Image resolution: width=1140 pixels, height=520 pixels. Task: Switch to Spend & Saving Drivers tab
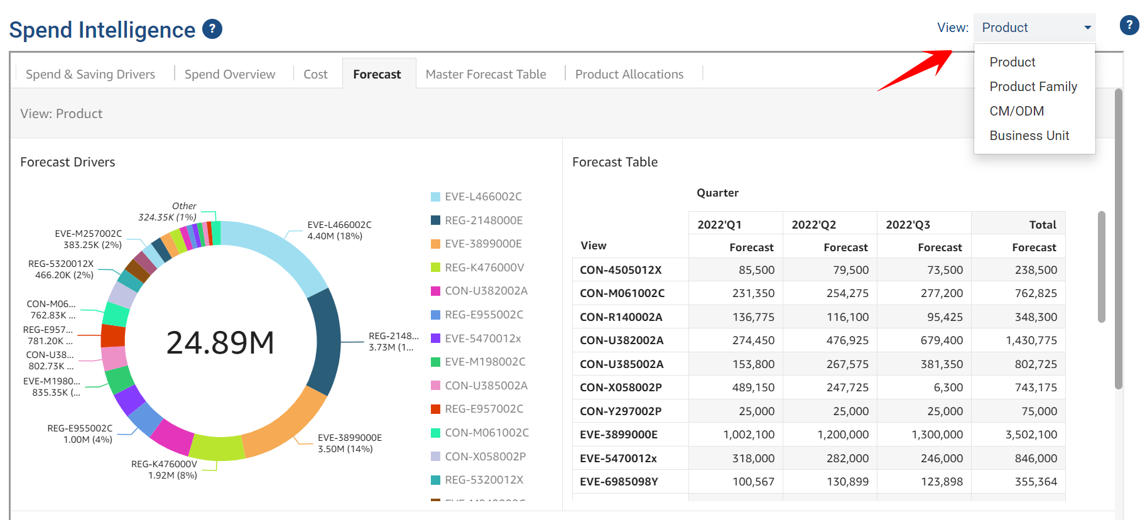90,74
